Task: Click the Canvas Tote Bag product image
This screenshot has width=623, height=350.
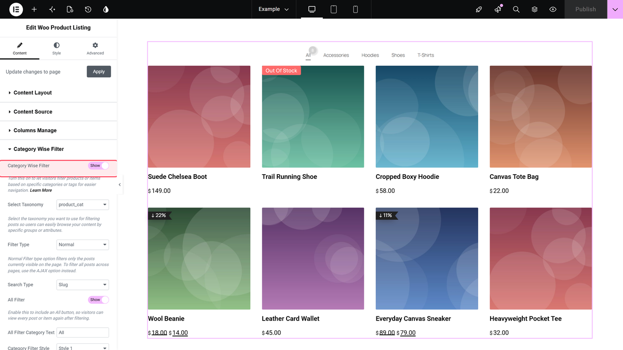Action: [x=540, y=117]
